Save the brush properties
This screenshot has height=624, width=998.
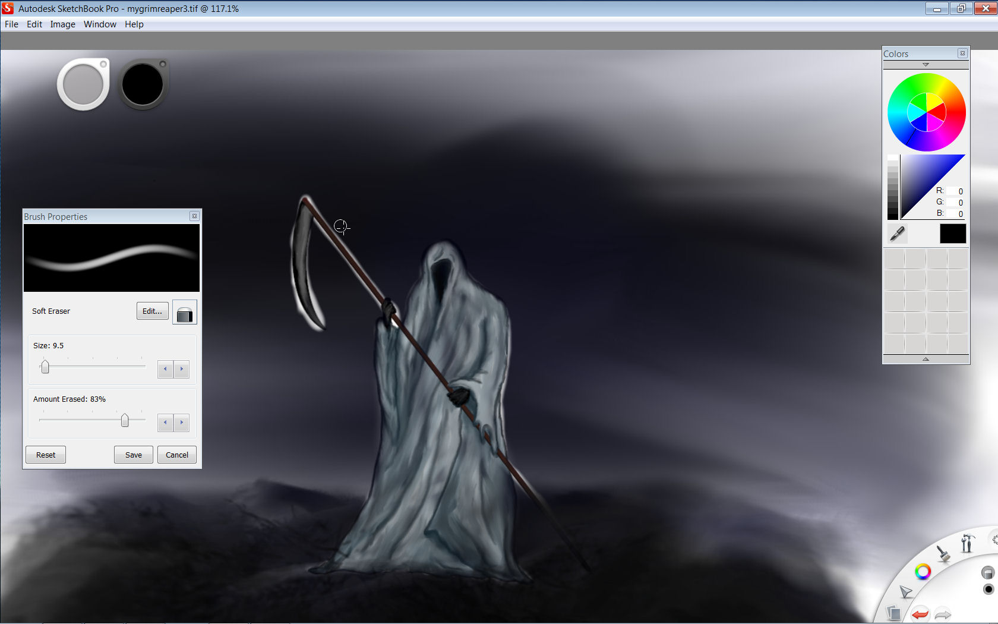pos(134,455)
